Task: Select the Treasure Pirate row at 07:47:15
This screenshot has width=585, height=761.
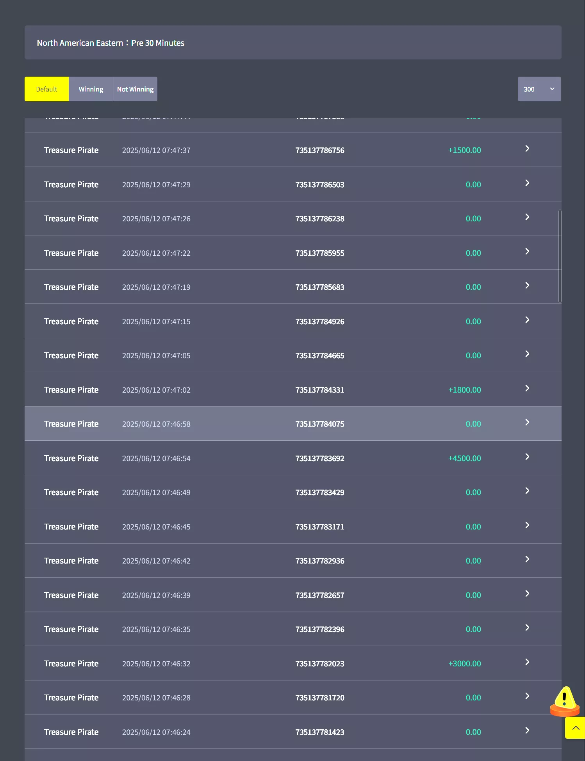Action: [x=293, y=321]
